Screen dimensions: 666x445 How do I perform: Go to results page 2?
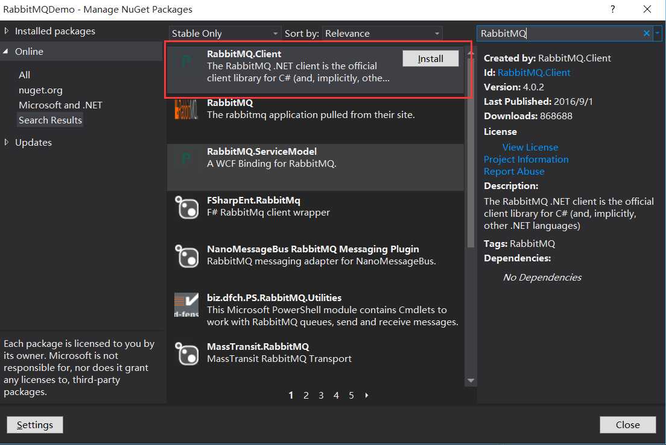point(306,396)
